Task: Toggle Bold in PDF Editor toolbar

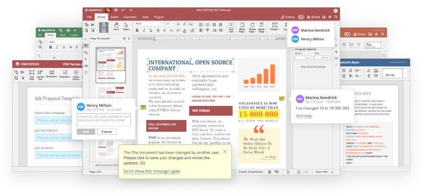Action: [x=137, y=31]
